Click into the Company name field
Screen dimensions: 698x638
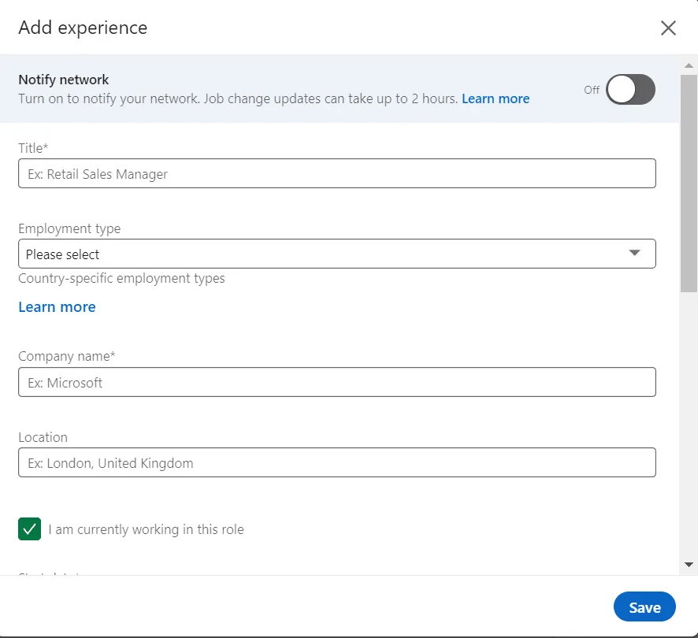(336, 382)
